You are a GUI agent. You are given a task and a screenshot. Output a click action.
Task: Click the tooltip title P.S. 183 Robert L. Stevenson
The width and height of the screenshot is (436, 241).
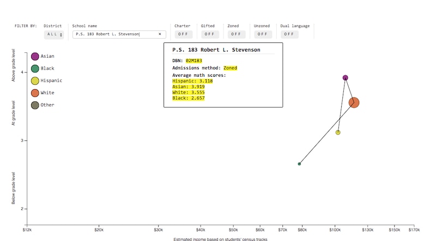216,50
